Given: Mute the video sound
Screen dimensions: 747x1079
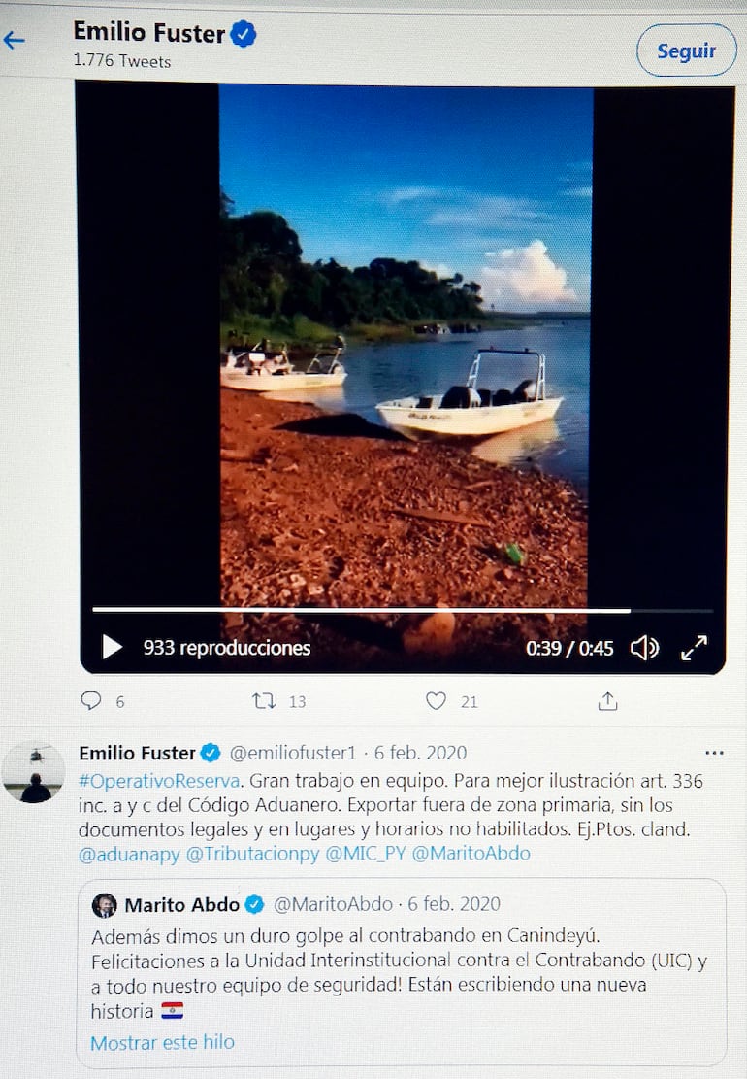Looking at the screenshot, I should pyautogui.click(x=644, y=648).
